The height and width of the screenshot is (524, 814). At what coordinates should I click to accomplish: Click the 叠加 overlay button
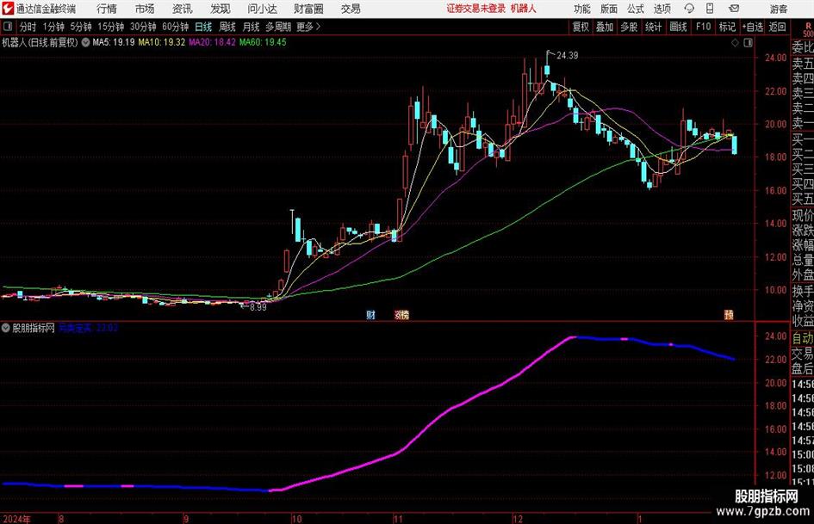pyautogui.click(x=605, y=27)
